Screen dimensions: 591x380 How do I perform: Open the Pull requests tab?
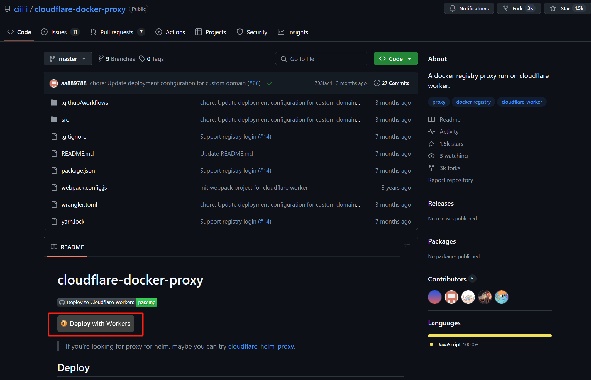[x=117, y=32]
